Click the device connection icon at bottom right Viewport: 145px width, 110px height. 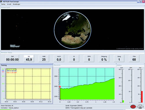[x=140, y=107]
